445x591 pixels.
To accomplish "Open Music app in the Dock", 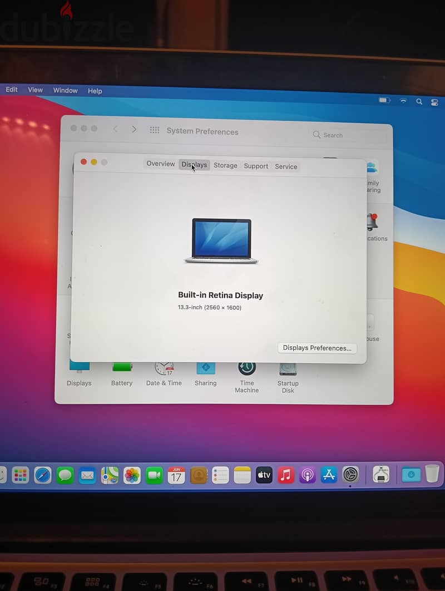I will coord(286,475).
